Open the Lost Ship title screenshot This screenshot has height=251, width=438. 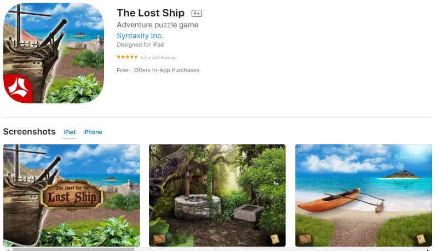pos(72,195)
